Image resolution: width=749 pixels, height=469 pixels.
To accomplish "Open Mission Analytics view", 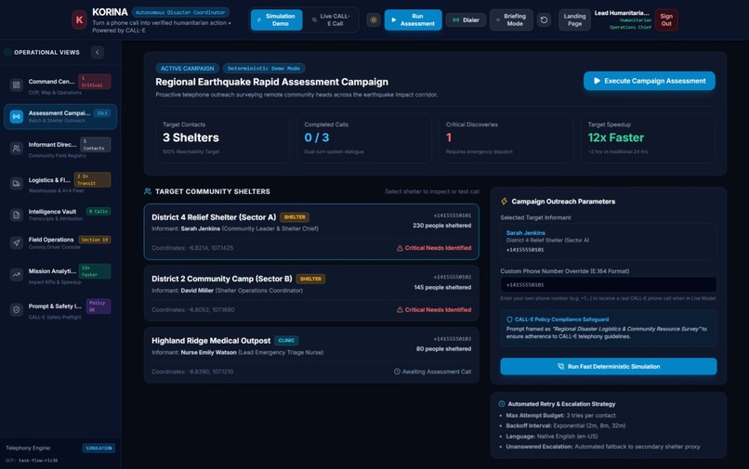I will click(x=60, y=275).
